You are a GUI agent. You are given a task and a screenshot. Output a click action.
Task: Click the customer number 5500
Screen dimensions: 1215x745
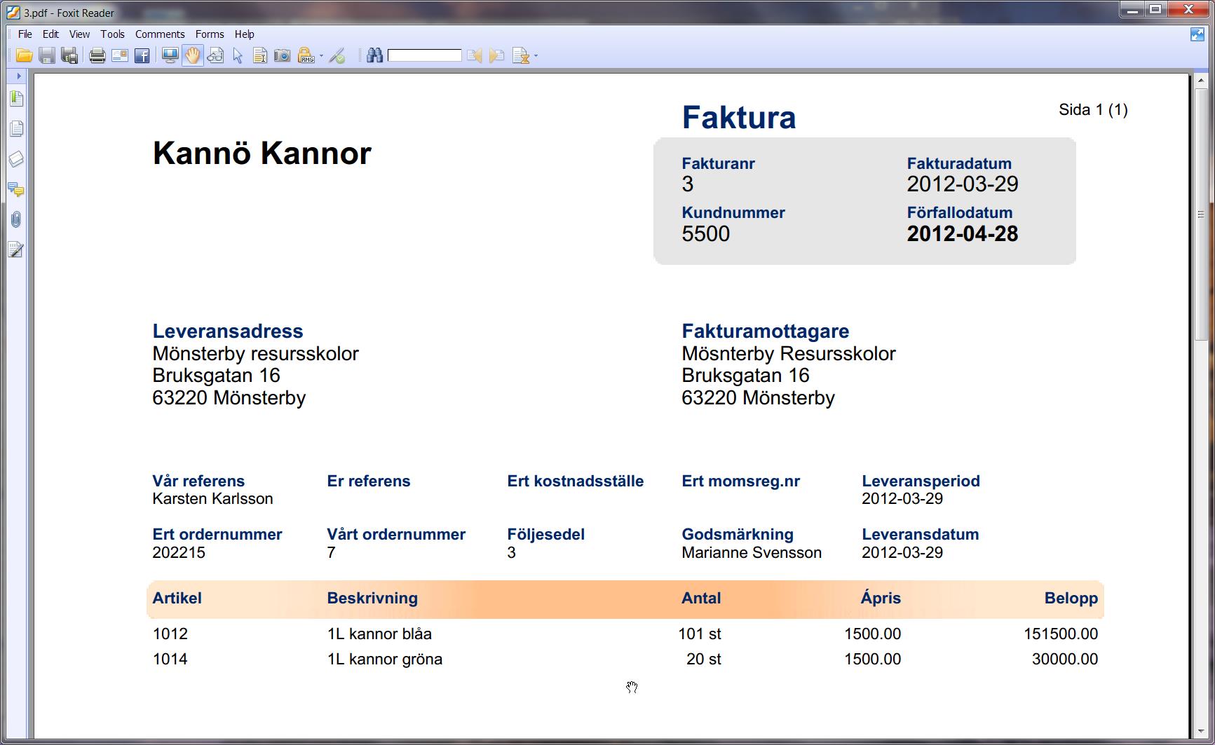click(705, 233)
